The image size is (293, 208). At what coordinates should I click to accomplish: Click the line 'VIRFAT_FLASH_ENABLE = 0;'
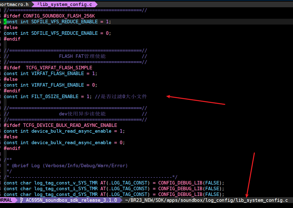pos(50,85)
